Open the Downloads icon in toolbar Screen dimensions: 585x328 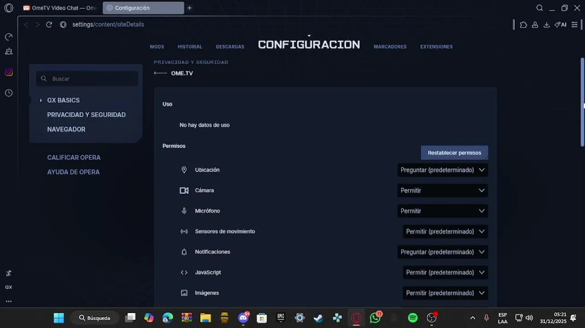(546, 25)
